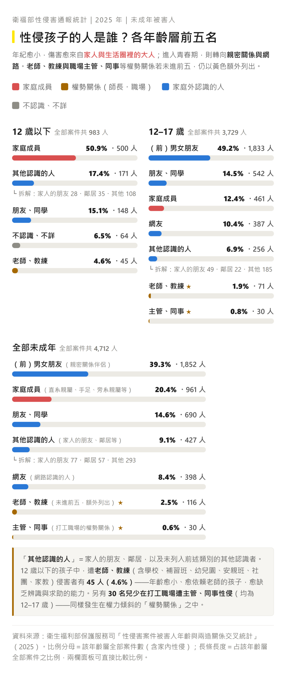Click 拆解 breakdown line showing 鄰居 57
Viewport: 286px width, 675px height.
tap(75, 460)
